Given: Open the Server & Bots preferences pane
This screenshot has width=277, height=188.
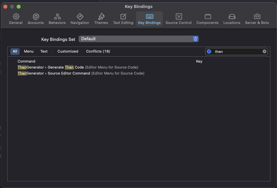Looking at the screenshot, I should (x=257, y=19).
